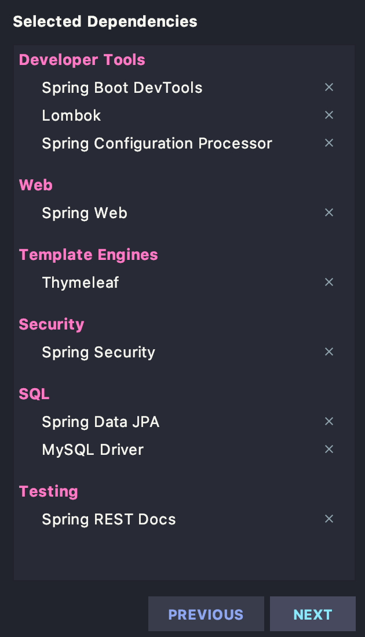Remove the Spring Web dependency
The image size is (365, 637).
pyautogui.click(x=329, y=212)
